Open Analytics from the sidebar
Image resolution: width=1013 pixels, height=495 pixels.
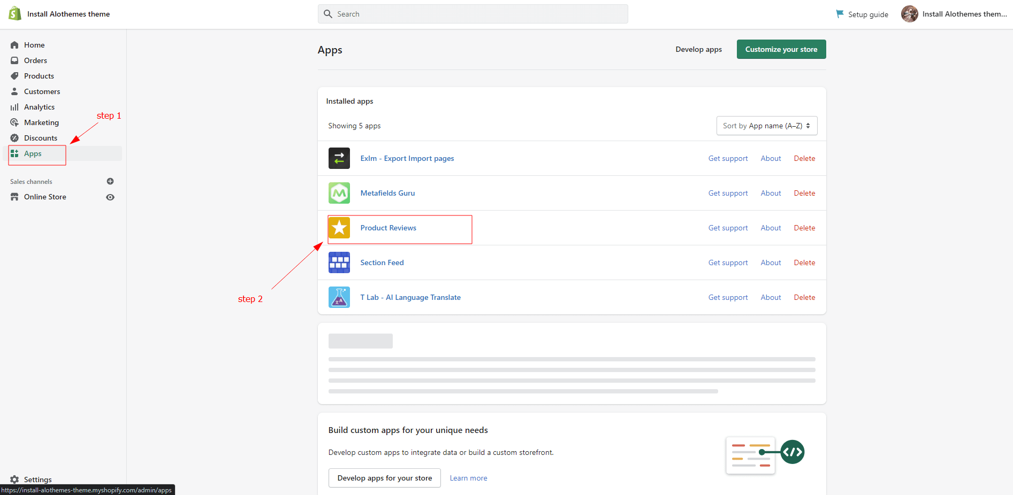39,107
